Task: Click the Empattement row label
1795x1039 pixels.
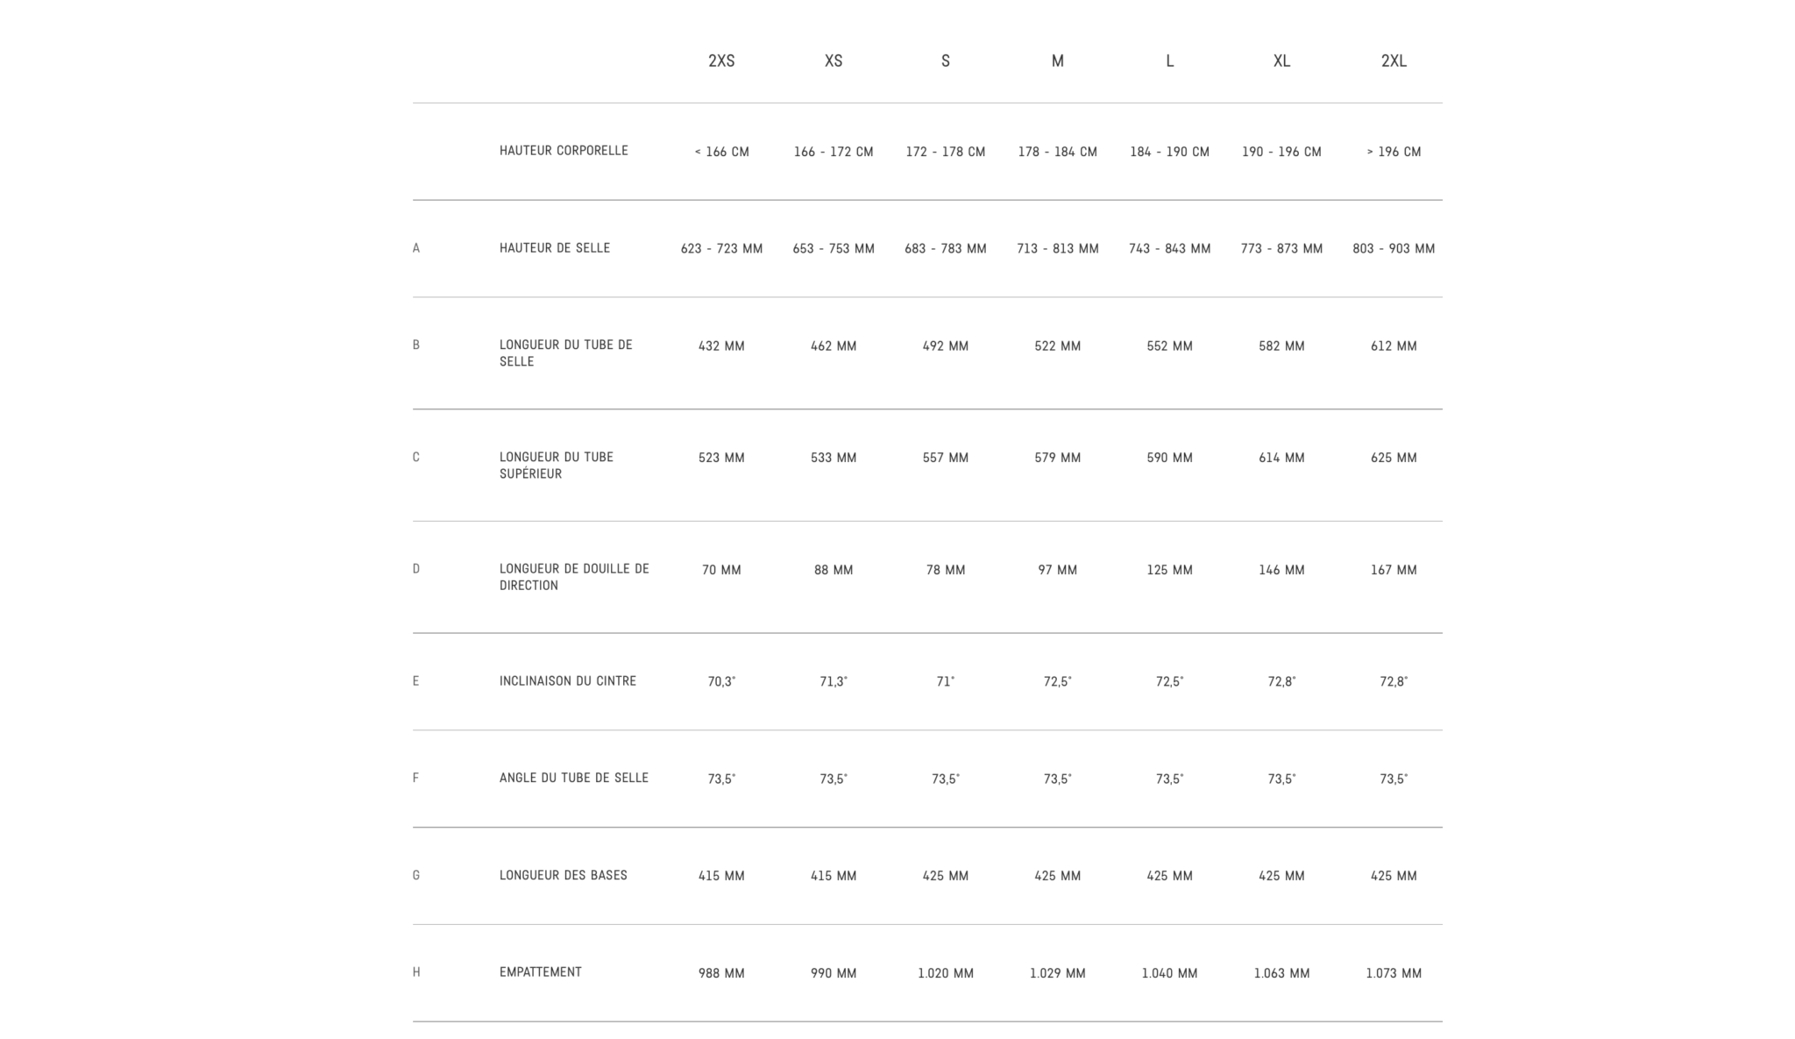Action: pos(541,971)
